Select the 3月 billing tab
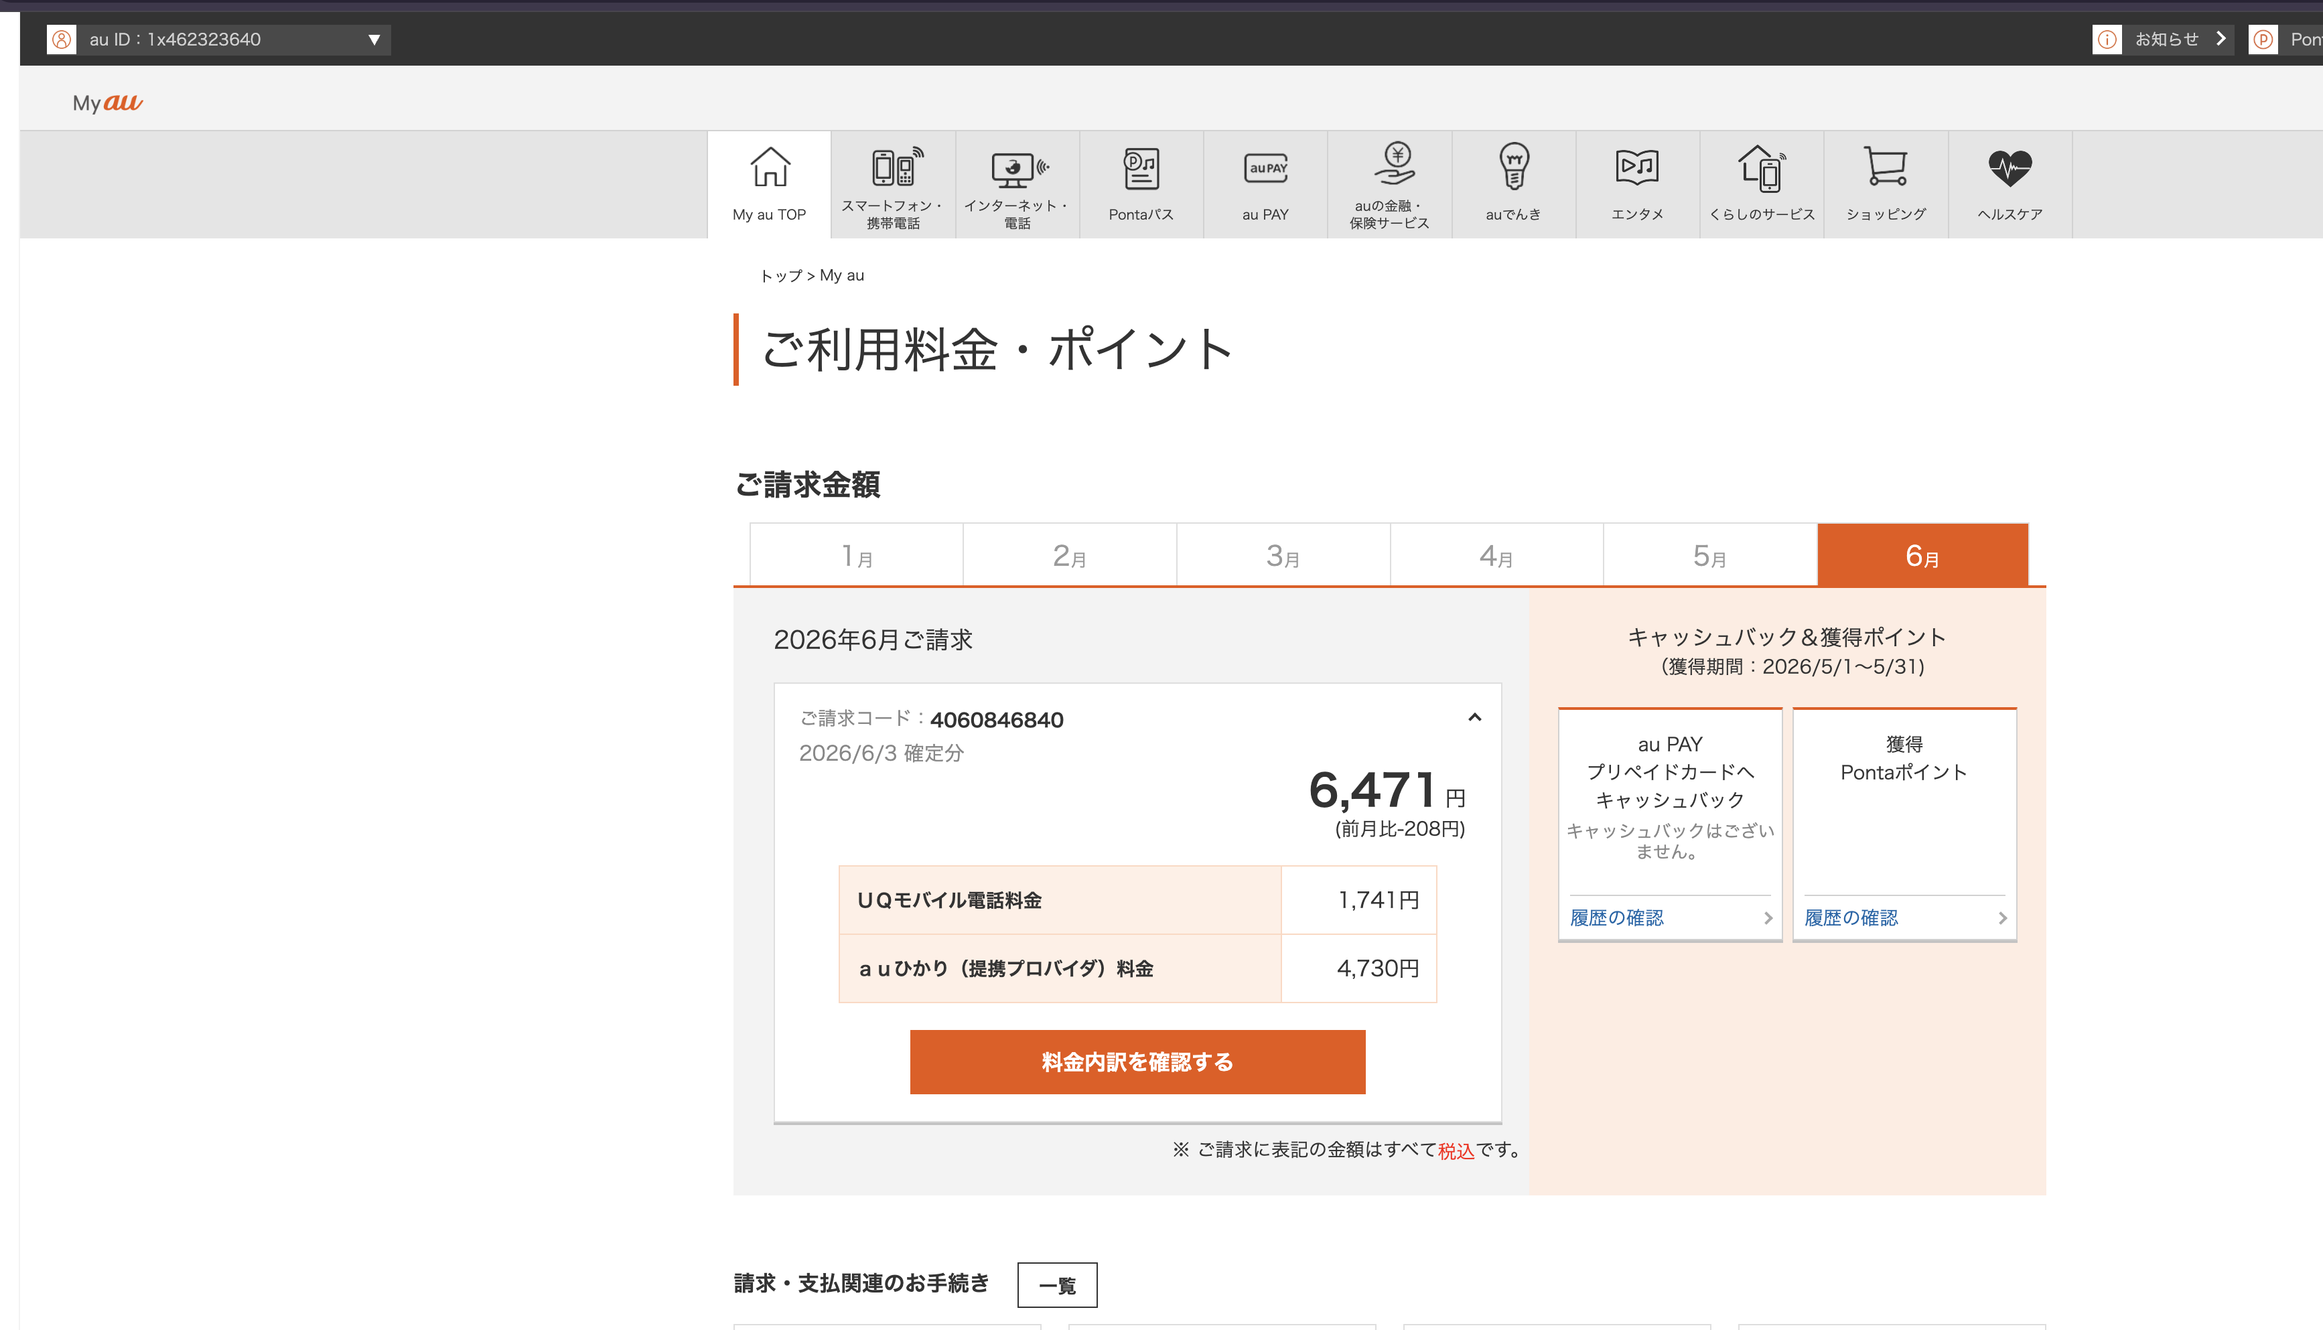The width and height of the screenshot is (2323, 1330). [x=1283, y=555]
